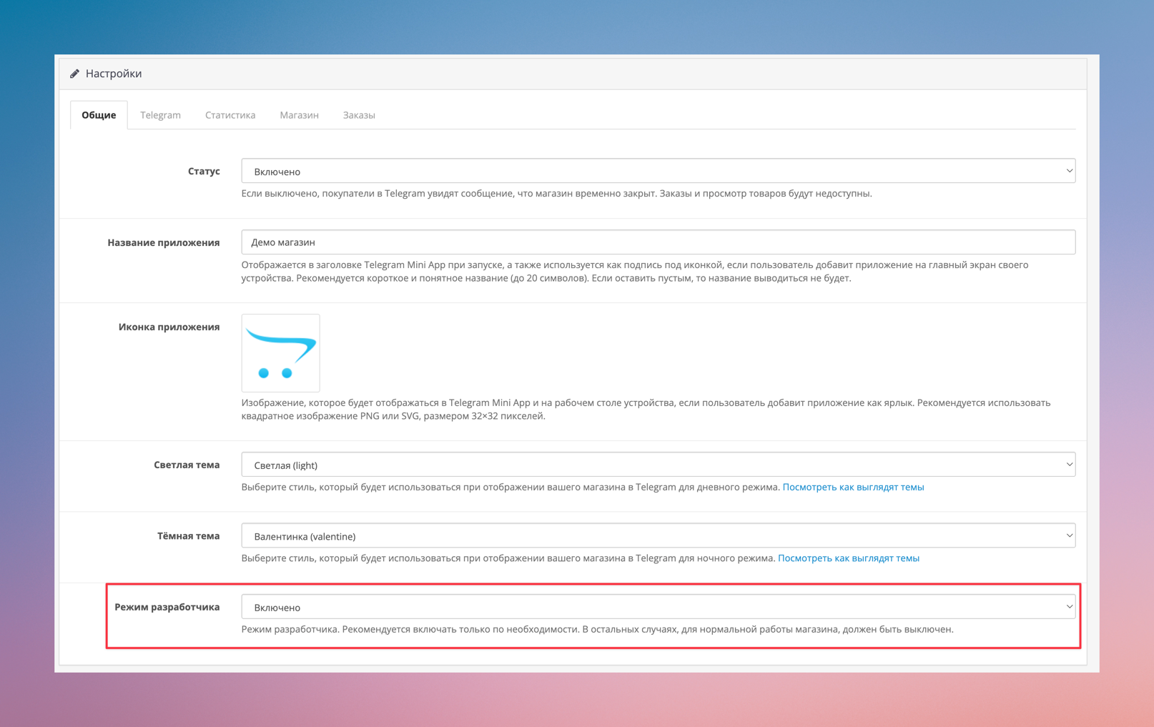This screenshot has width=1154, height=727.
Task: Open theme preview link under Тёмная тема
Action: point(848,558)
